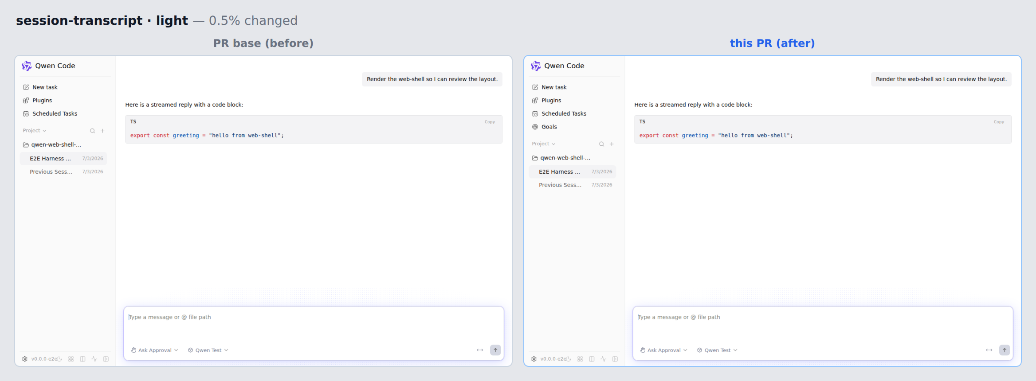Click TS language label in after panel
The width and height of the screenshot is (1036, 381).
click(x=642, y=122)
